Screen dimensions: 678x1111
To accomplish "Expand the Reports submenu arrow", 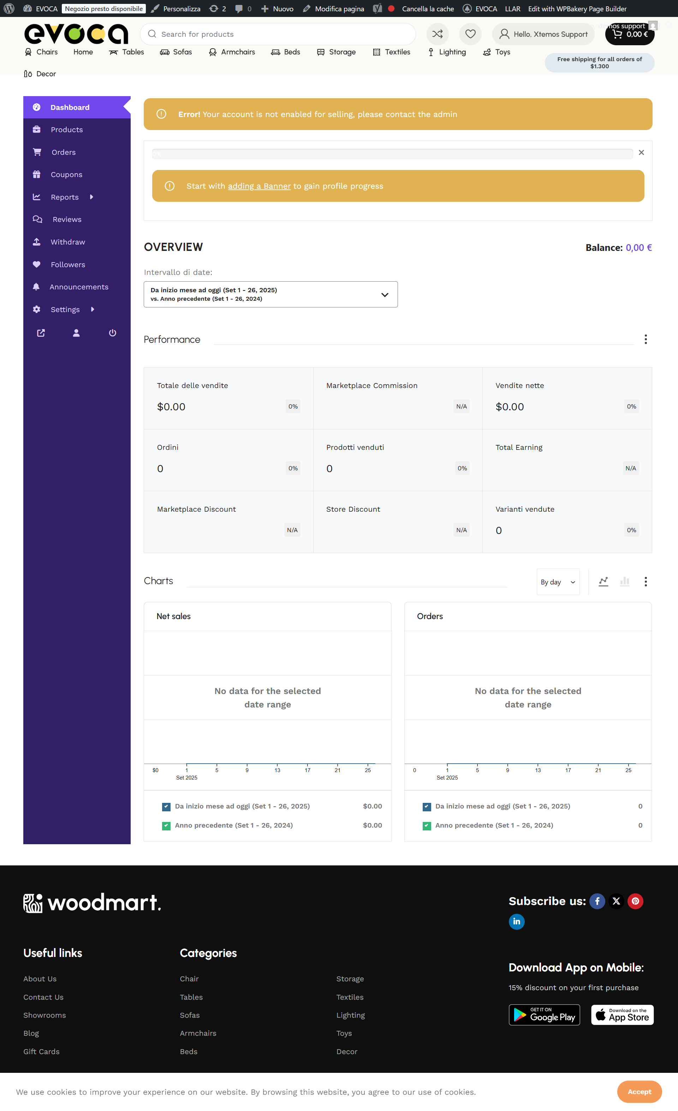I will click(x=92, y=197).
